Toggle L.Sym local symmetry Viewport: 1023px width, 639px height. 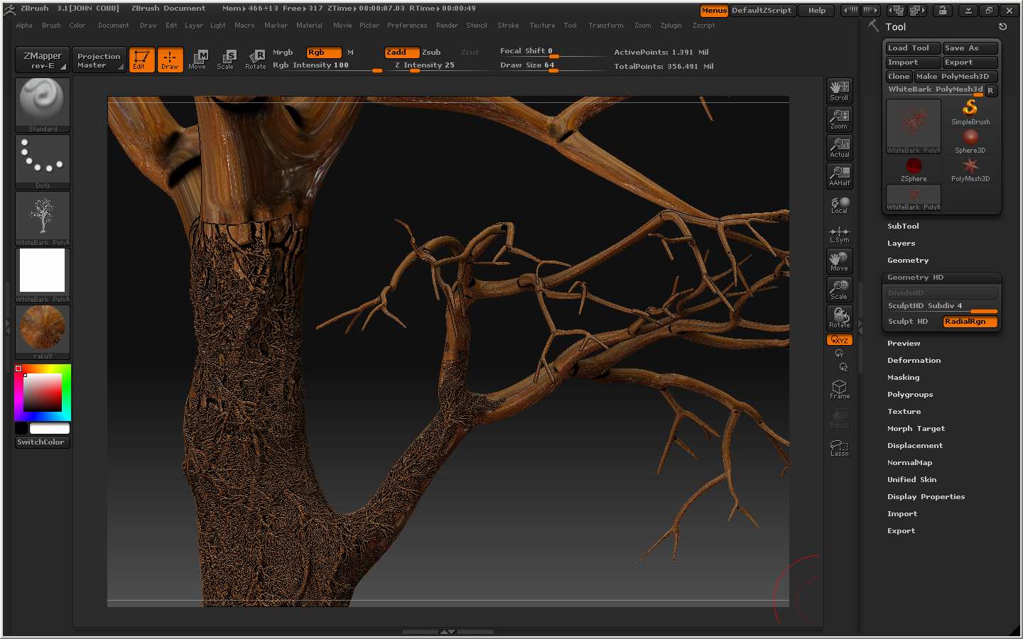tap(840, 234)
